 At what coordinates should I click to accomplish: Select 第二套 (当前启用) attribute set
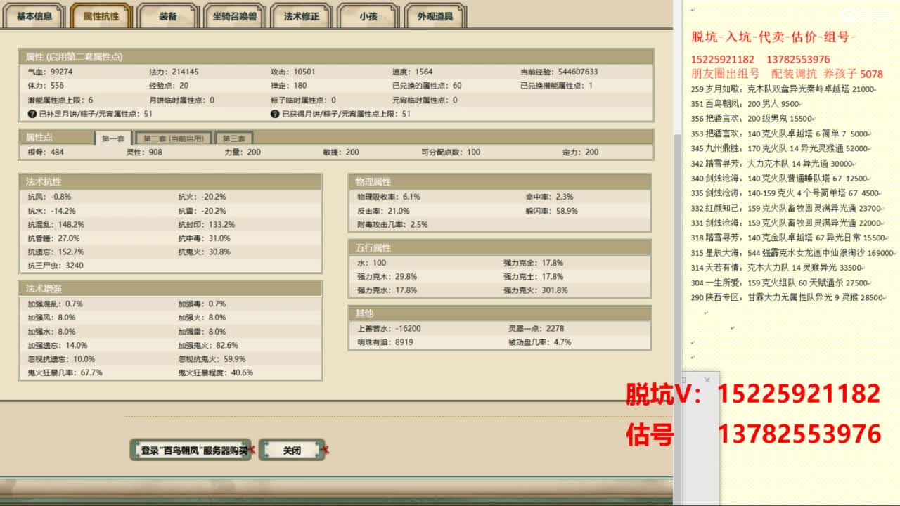(173, 138)
